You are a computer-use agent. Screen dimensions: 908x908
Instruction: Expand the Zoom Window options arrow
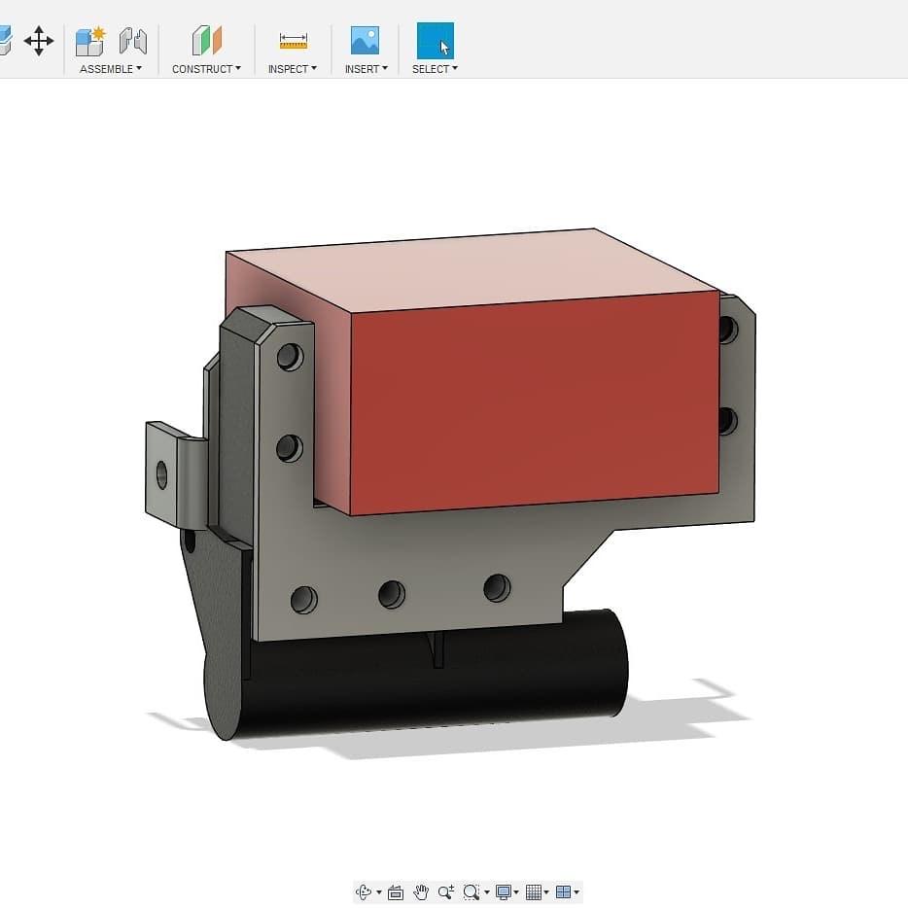(486, 892)
